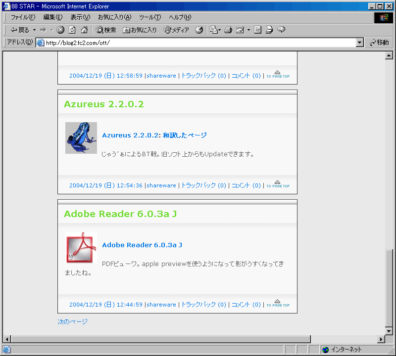This screenshot has height=356, width=396.
Task: Click the 移動 go button
Action: [x=379, y=43]
